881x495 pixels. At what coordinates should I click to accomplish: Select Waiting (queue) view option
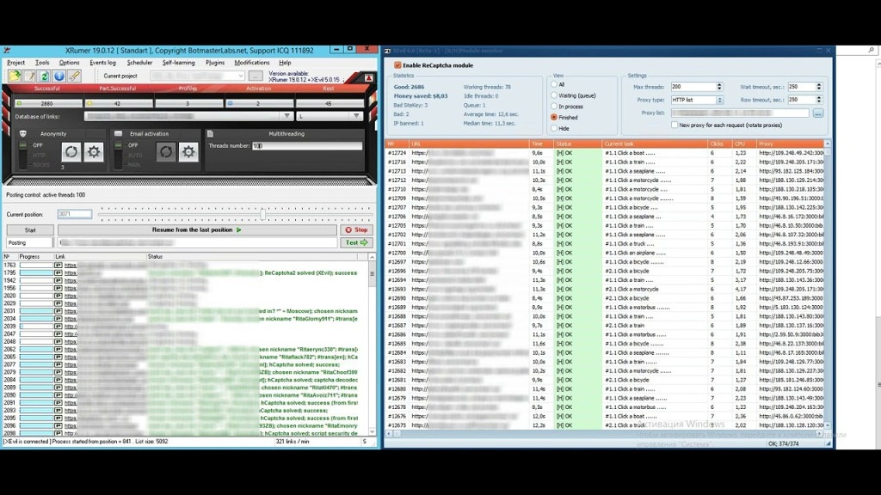click(554, 95)
